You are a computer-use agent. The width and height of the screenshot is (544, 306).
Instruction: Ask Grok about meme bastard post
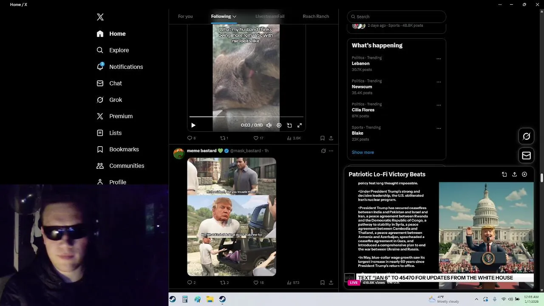[x=323, y=151]
